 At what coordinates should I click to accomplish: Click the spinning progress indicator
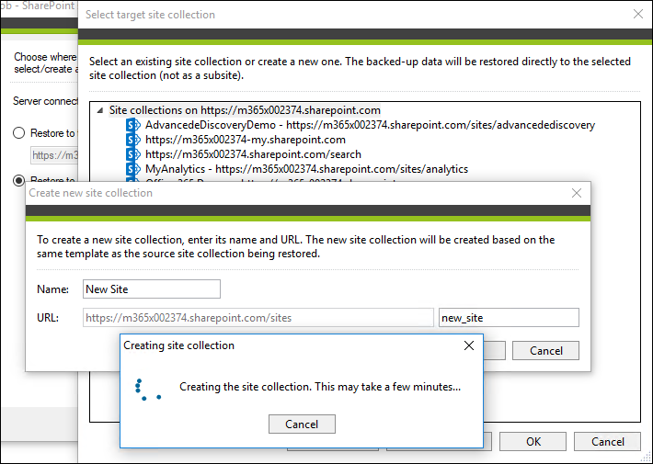click(145, 389)
